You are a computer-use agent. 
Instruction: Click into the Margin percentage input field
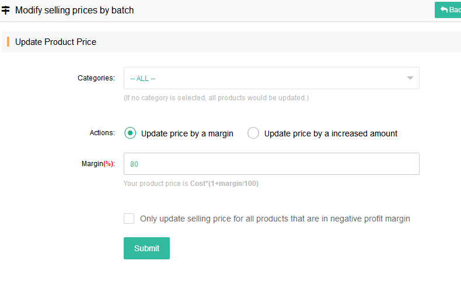pos(271,164)
